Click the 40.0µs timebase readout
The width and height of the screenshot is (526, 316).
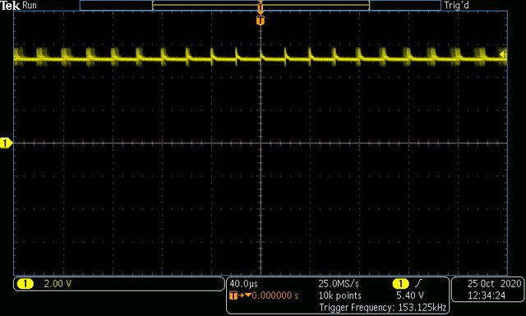click(244, 284)
